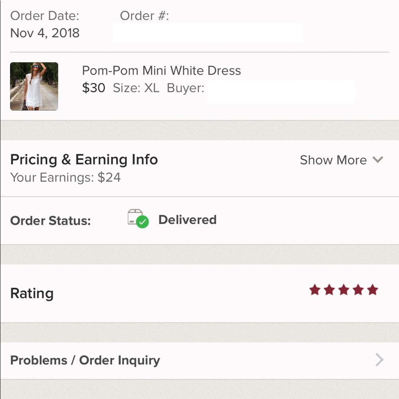Image resolution: width=399 pixels, height=399 pixels.
Task: Click the $30 item price
Action: click(x=93, y=88)
